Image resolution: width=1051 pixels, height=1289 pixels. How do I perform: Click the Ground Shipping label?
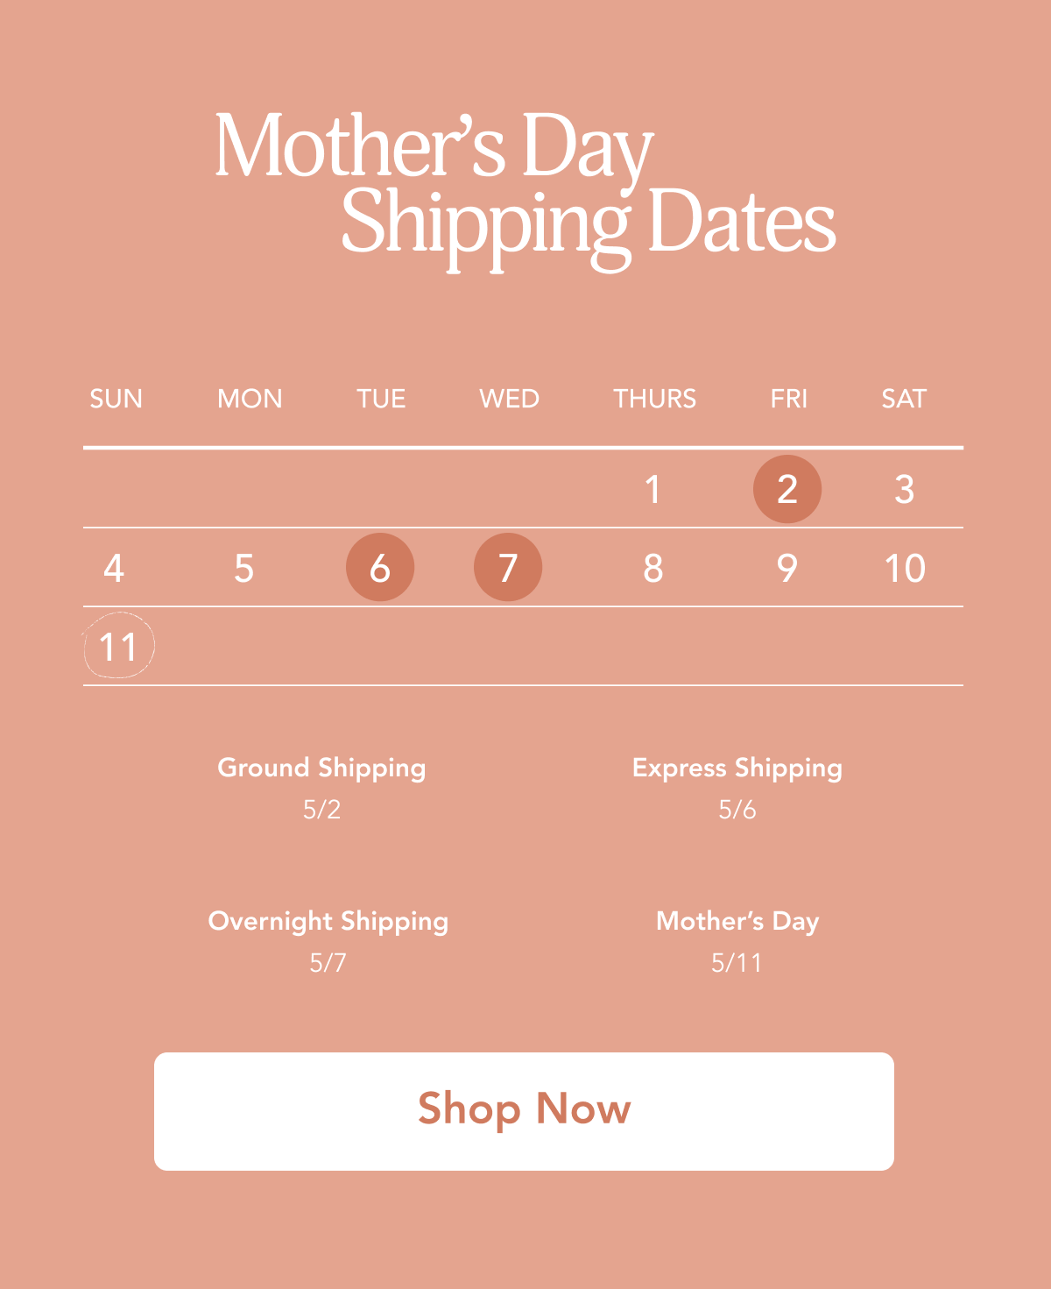tap(321, 768)
